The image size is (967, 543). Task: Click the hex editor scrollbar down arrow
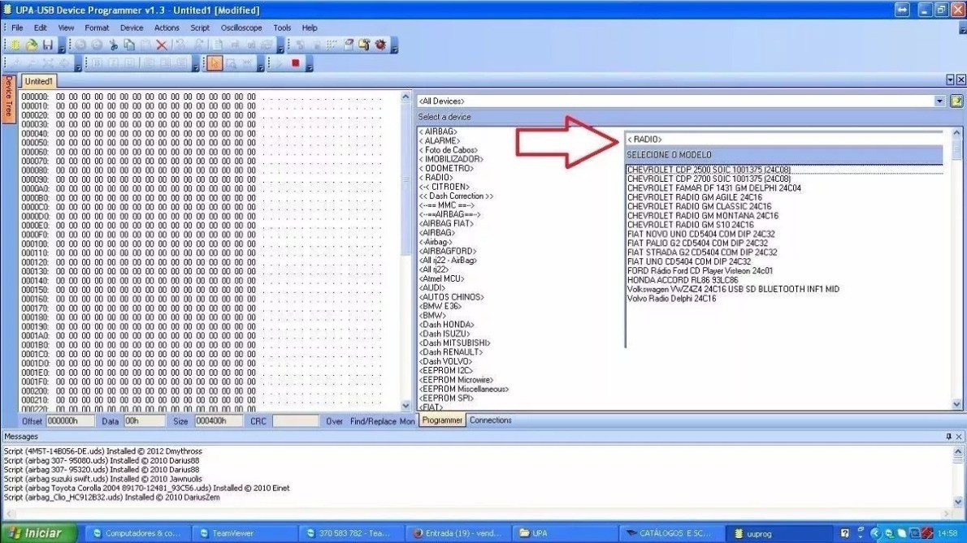[x=405, y=405]
